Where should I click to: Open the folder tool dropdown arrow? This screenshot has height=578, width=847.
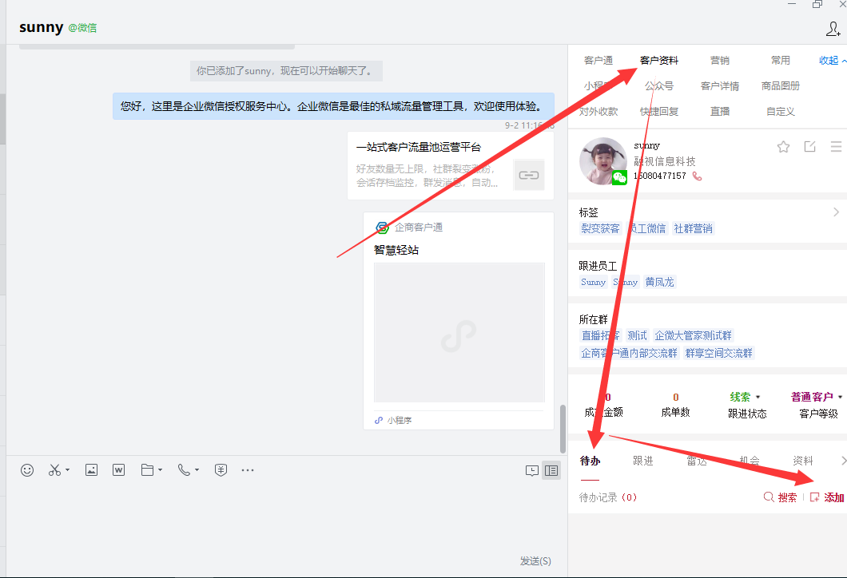coord(160,470)
